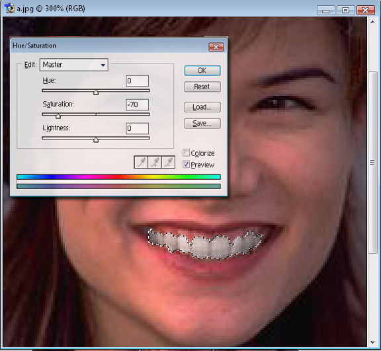Click the Saturation slider handle
This screenshot has width=381, height=351.
pyautogui.click(x=58, y=116)
